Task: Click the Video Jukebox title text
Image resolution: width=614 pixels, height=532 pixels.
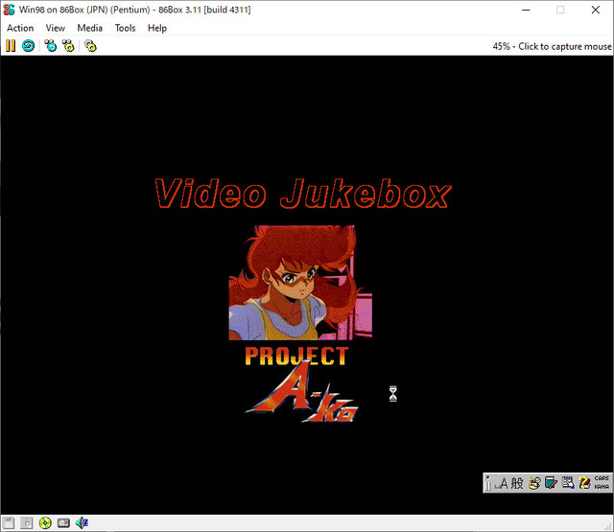Action: tap(303, 194)
